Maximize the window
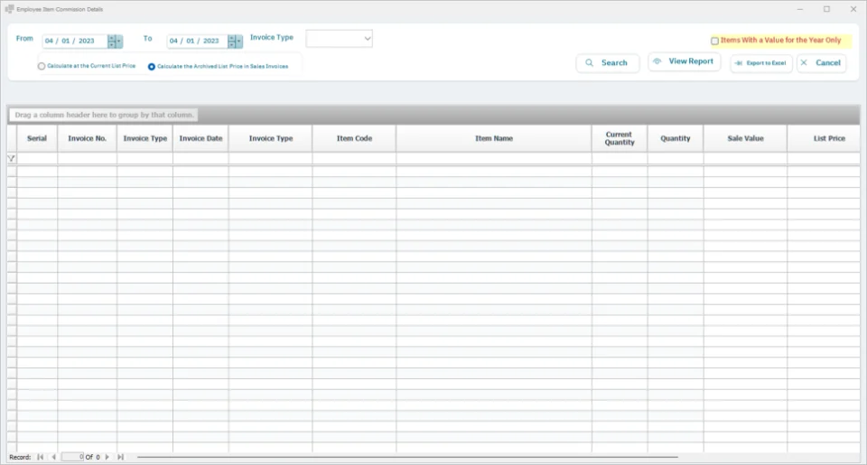This screenshot has height=465, width=867. pyautogui.click(x=826, y=9)
